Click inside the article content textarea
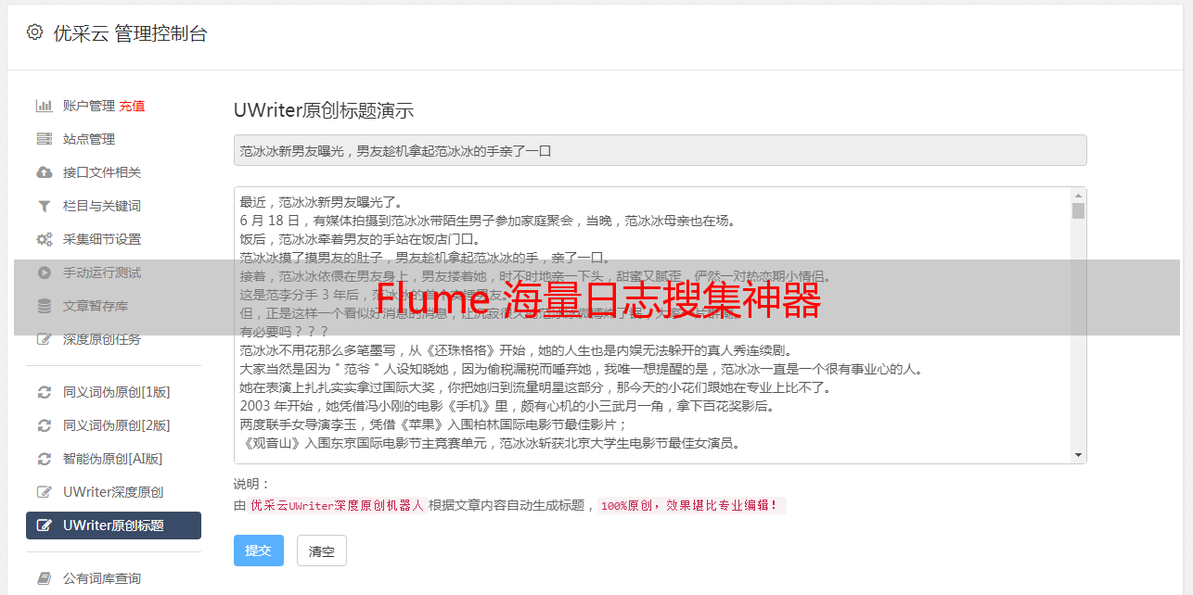Image resolution: width=1193 pixels, height=595 pixels. click(652, 325)
